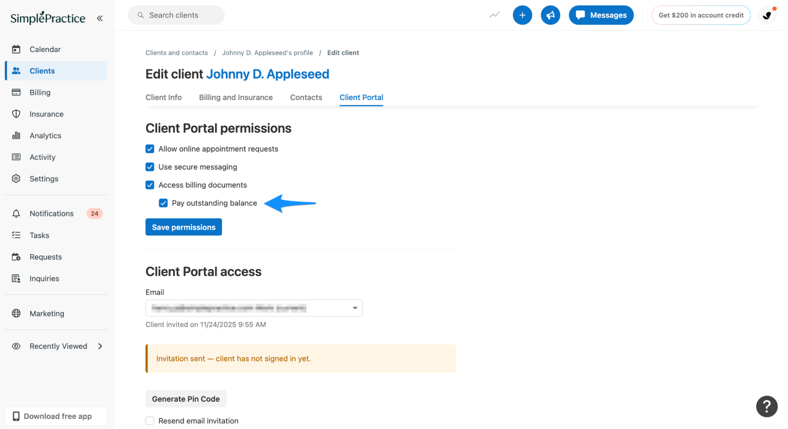Check Resend email invitation
Image resolution: width=788 pixels, height=429 pixels.
tap(150, 421)
